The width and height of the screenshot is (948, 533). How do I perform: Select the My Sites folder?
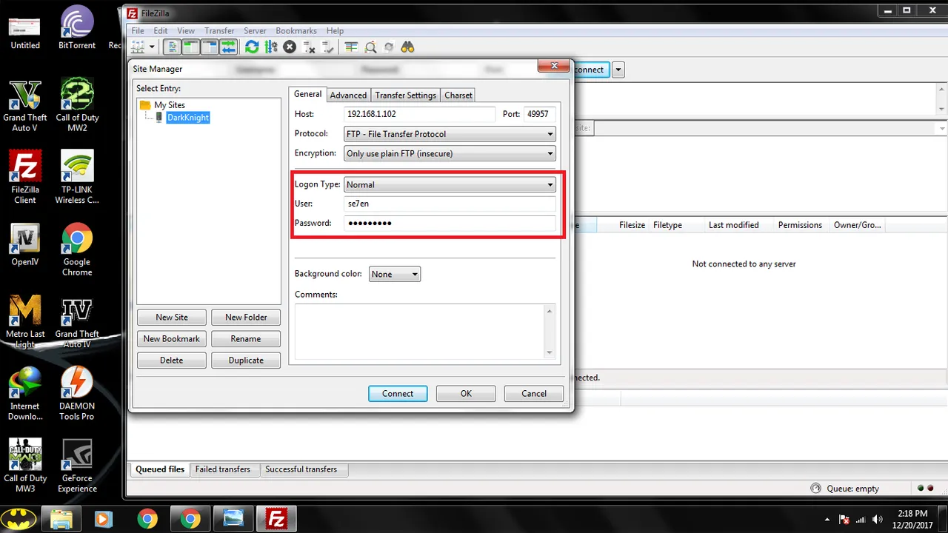point(170,105)
